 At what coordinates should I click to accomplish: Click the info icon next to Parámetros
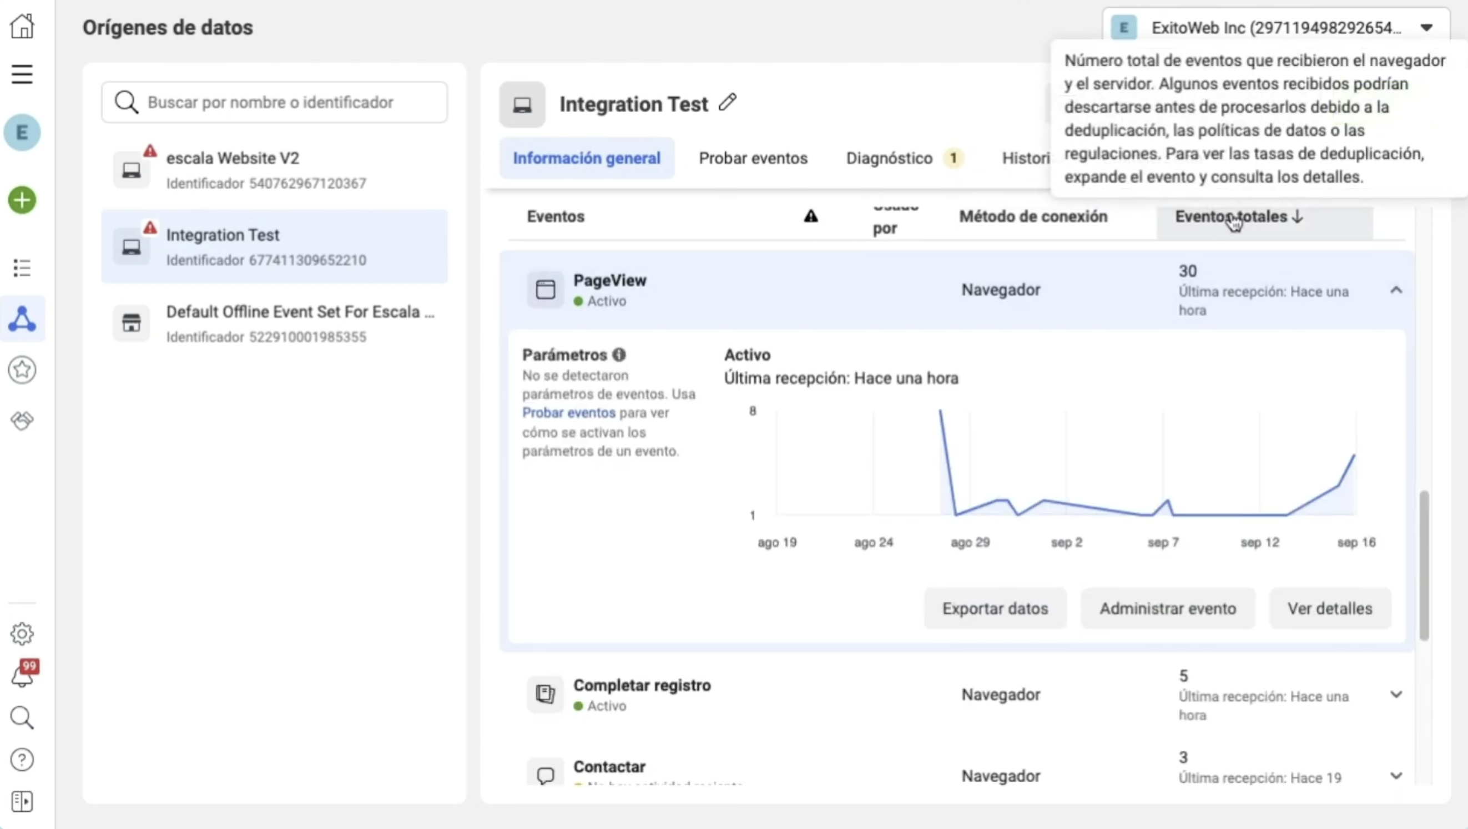(619, 355)
